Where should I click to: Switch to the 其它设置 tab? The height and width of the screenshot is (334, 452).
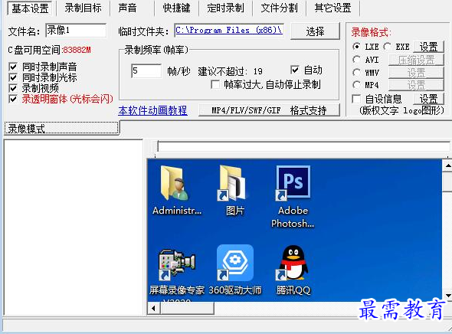[x=332, y=8]
